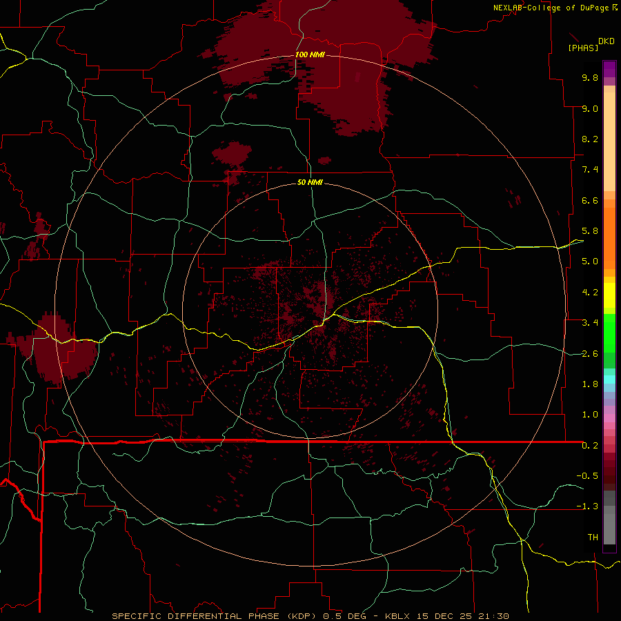Select the 9.8 value on the color scale
This screenshot has height=621, width=621.
[590, 77]
